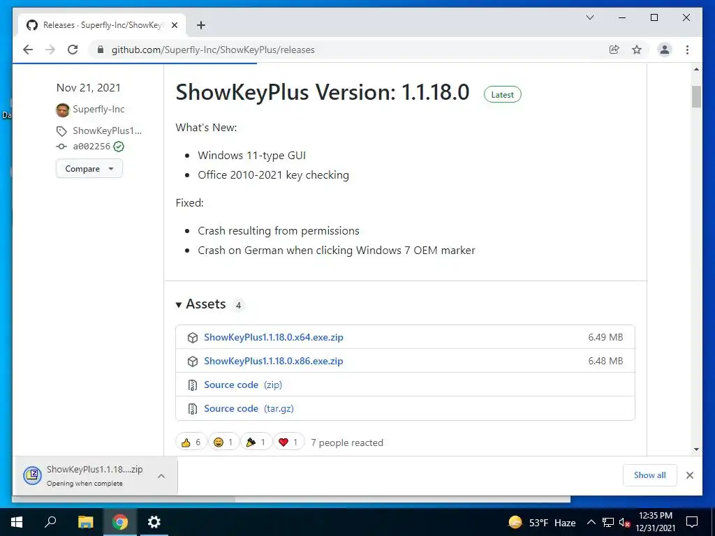Click the vertical scrollbar thumb
The width and height of the screenshot is (715, 536).
click(696, 96)
